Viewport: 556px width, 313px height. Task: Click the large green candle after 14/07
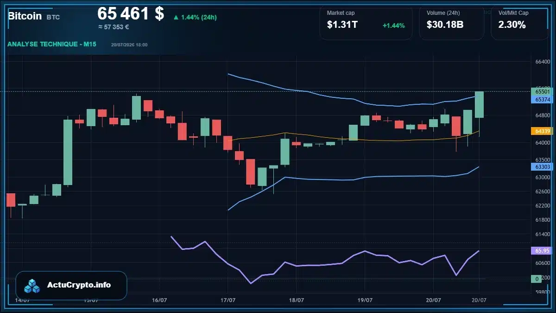tap(68, 153)
